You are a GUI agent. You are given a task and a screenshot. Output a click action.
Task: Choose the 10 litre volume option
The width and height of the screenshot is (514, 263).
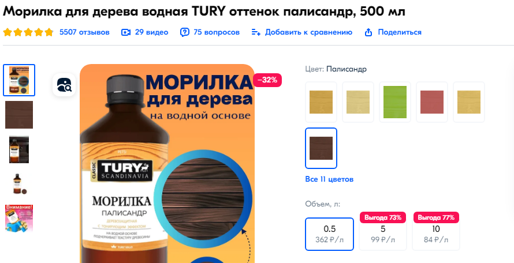pos(436,234)
